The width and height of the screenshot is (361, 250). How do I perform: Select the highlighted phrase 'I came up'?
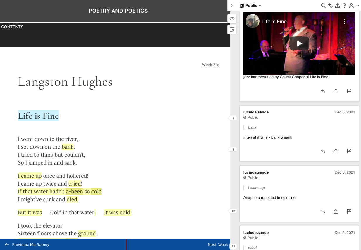click(30, 176)
